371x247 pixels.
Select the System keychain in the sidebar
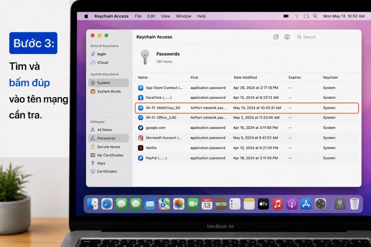[x=108, y=83]
